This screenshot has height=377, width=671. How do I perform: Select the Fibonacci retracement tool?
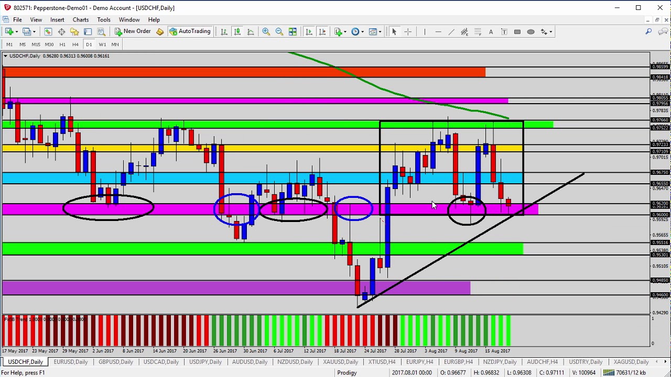click(x=478, y=31)
